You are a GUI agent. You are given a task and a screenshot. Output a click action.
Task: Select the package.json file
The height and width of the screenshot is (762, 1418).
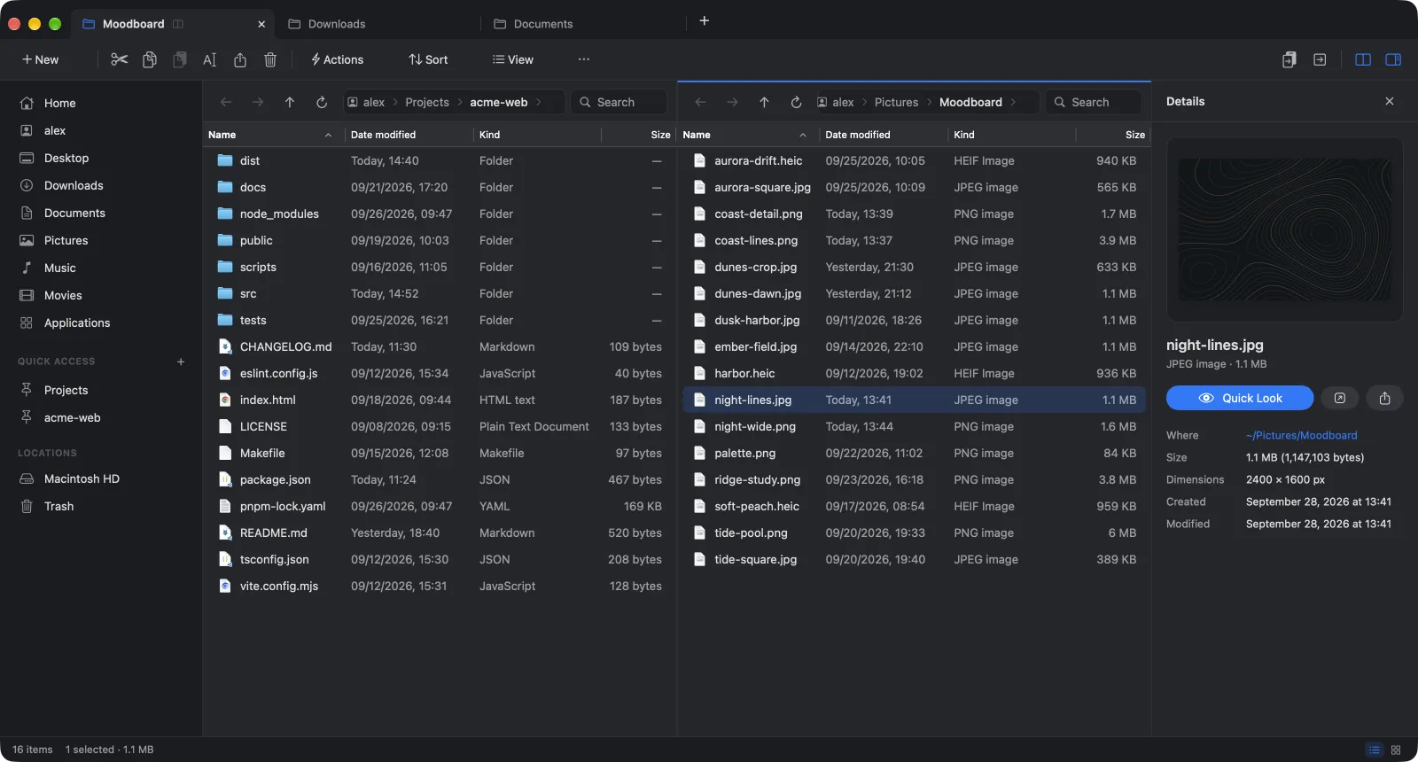click(440, 479)
